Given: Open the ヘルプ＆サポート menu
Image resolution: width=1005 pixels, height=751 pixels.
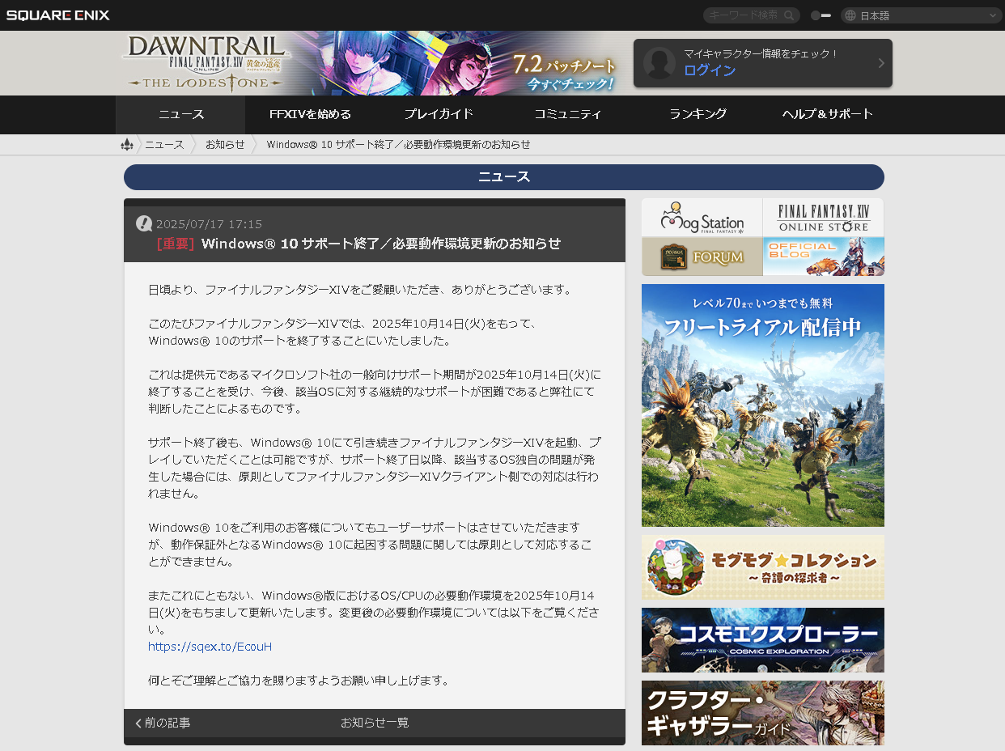Looking at the screenshot, I should [x=827, y=115].
